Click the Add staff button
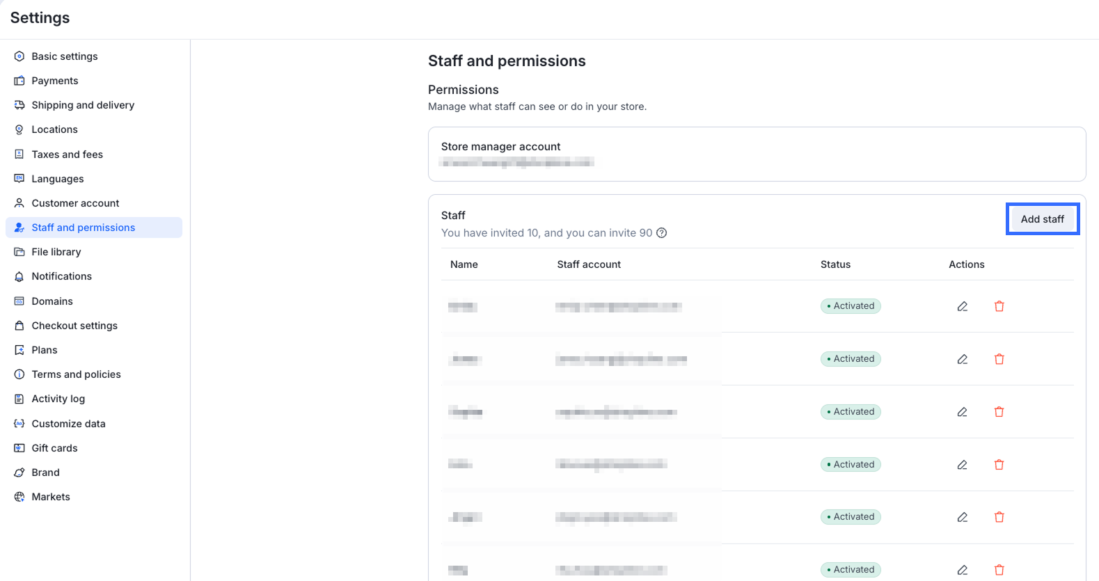1099x581 pixels. coord(1042,219)
